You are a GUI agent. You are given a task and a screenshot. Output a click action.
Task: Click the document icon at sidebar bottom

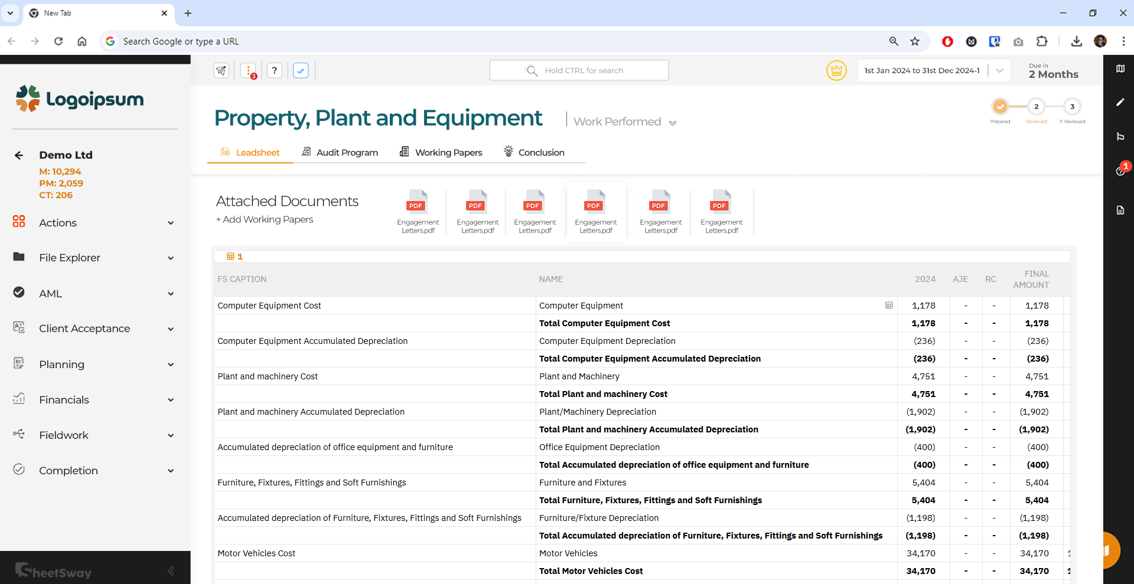[1122, 210]
